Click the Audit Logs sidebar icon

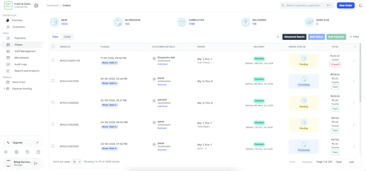click(8, 64)
